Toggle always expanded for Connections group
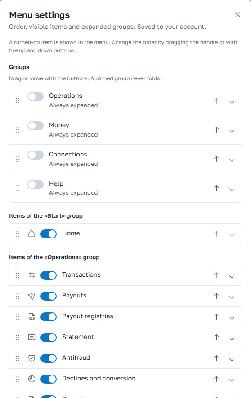This screenshot has height=398, width=251. point(36,155)
